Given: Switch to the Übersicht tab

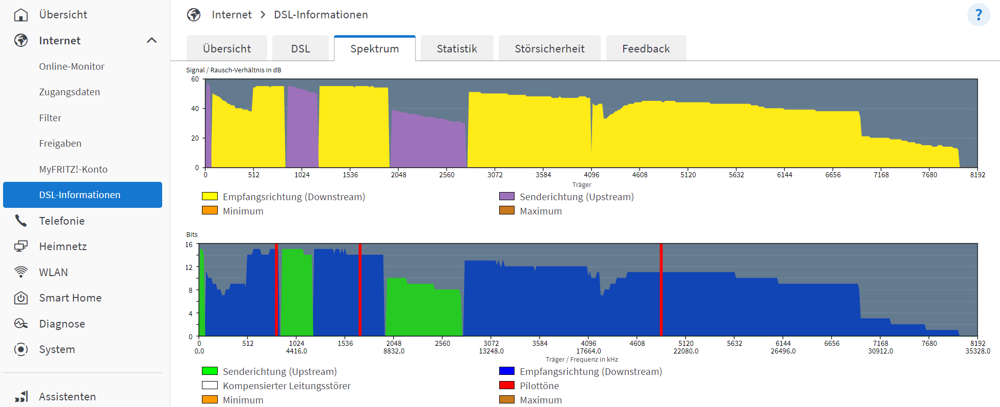Looking at the screenshot, I should (227, 48).
